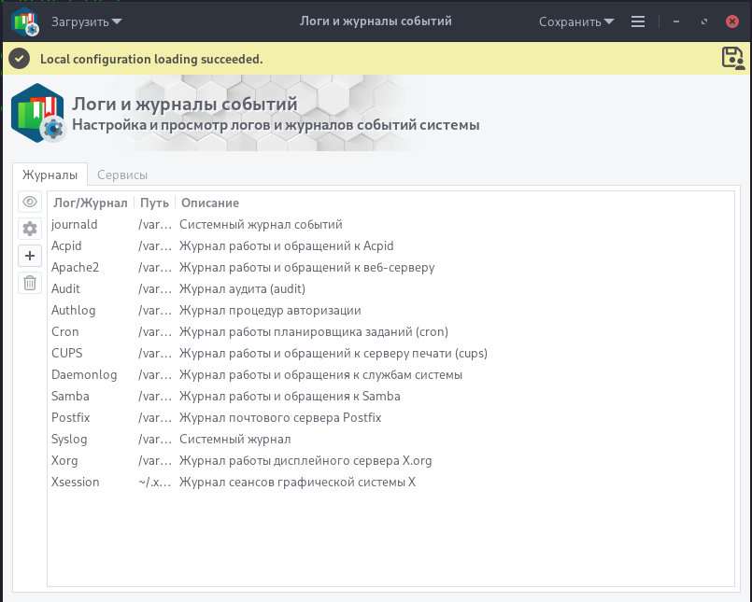Click the Путь column header

[154, 203]
